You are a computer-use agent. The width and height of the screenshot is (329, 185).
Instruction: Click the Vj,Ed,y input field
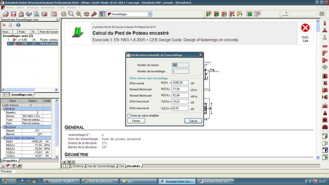click(x=180, y=102)
